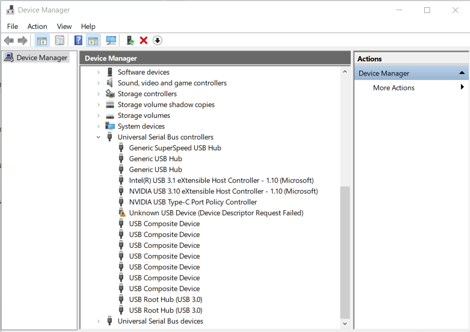
Task: Click the Software devices category icon
Action: (x=110, y=72)
